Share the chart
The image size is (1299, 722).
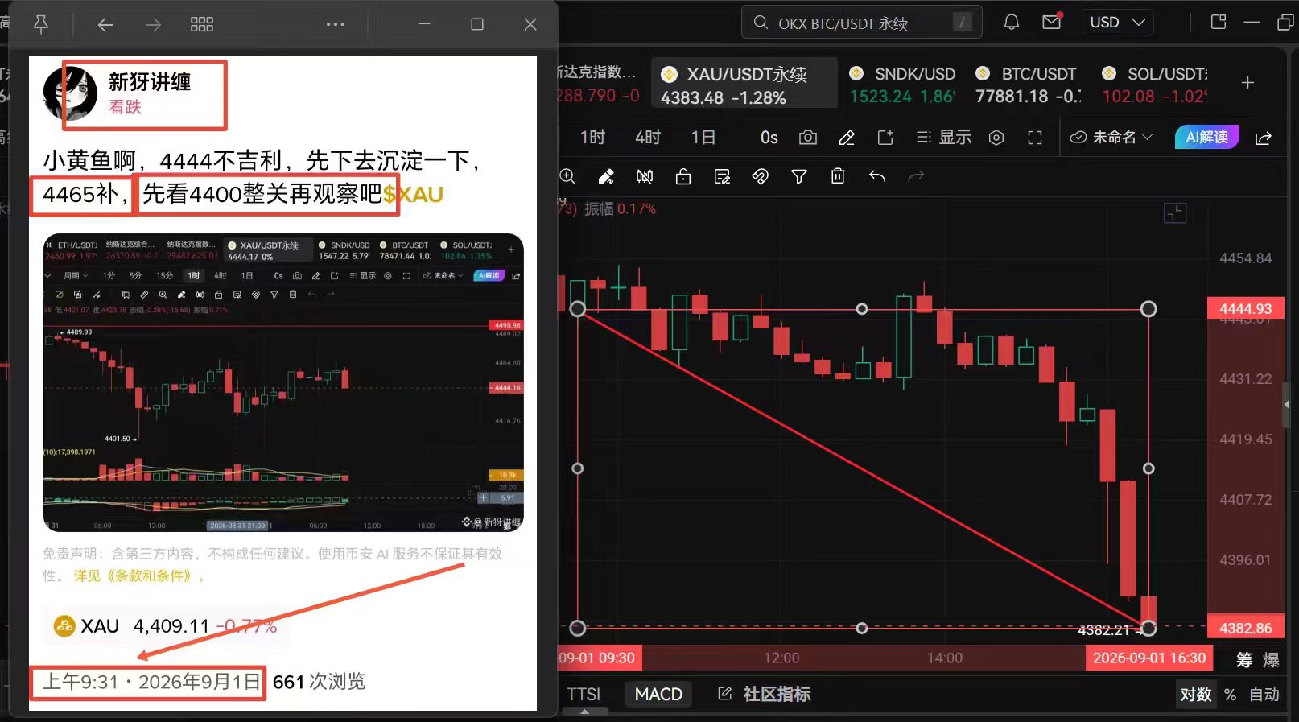pyautogui.click(x=1264, y=138)
